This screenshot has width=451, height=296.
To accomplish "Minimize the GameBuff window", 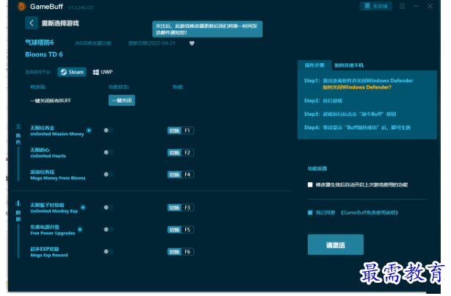I will pyautogui.click(x=416, y=6).
